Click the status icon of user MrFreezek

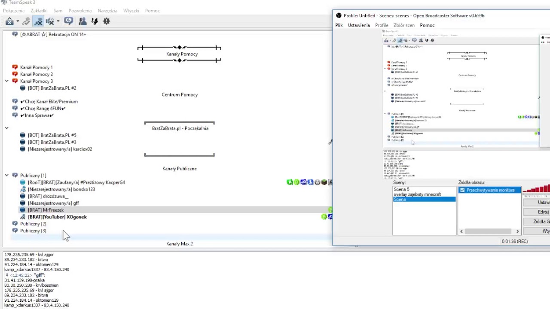(23, 210)
